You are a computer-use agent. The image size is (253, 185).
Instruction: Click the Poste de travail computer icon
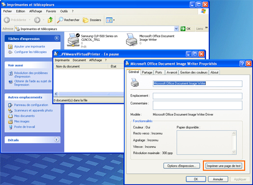click(x=10, y=127)
